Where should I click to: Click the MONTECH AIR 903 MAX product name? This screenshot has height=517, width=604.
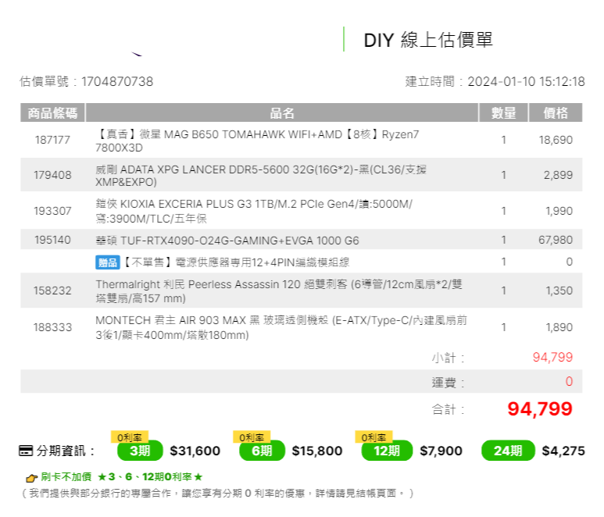pos(281,327)
